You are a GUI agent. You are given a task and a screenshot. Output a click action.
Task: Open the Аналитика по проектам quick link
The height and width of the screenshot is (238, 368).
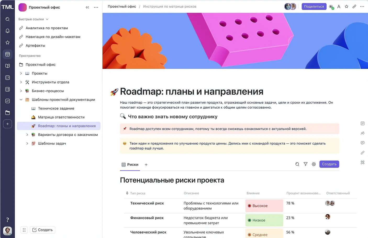[x=47, y=28]
